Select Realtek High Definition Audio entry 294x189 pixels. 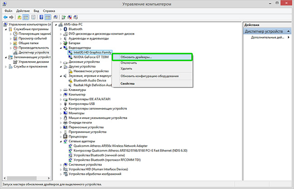point(92,85)
